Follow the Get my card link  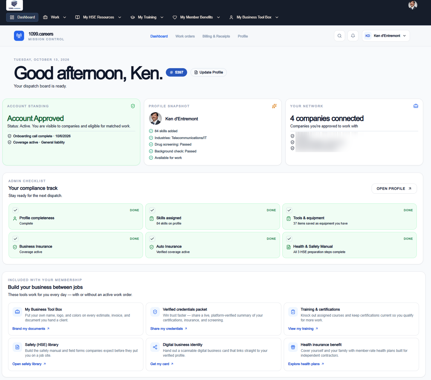tap(162, 364)
